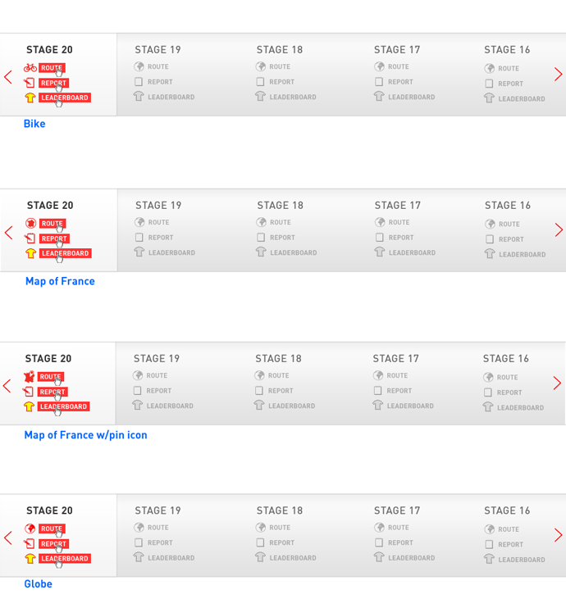
Task: Click the grey globe icon for Stage 16 in the Bike row
Action: [x=490, y=68]
